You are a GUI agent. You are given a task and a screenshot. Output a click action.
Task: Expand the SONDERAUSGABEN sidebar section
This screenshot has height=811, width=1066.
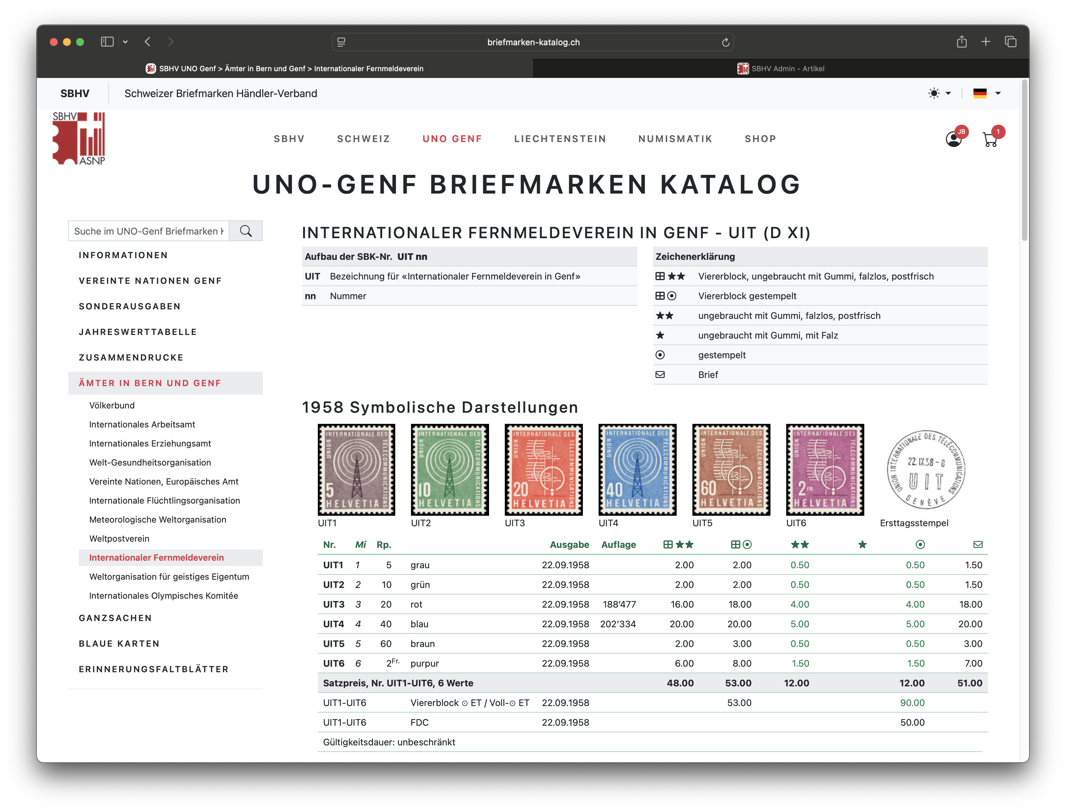[x=130, y=306]
